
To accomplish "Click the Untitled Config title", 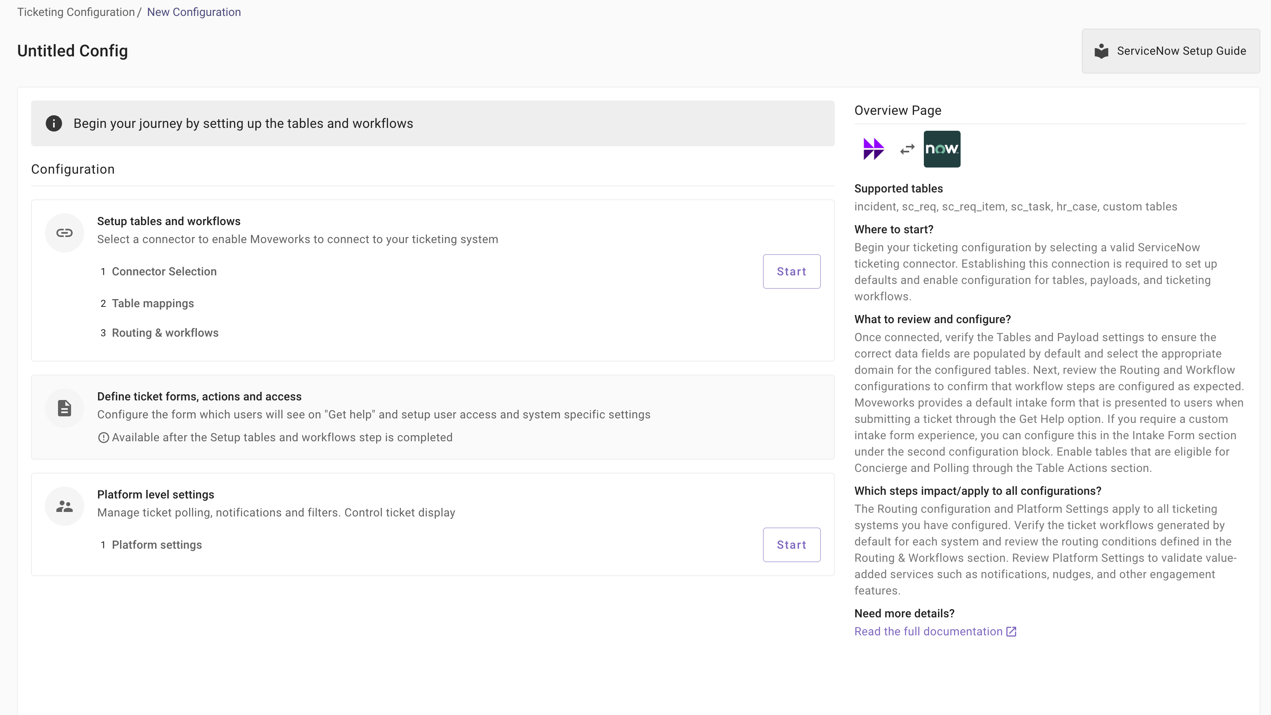I will pos(73,51).
